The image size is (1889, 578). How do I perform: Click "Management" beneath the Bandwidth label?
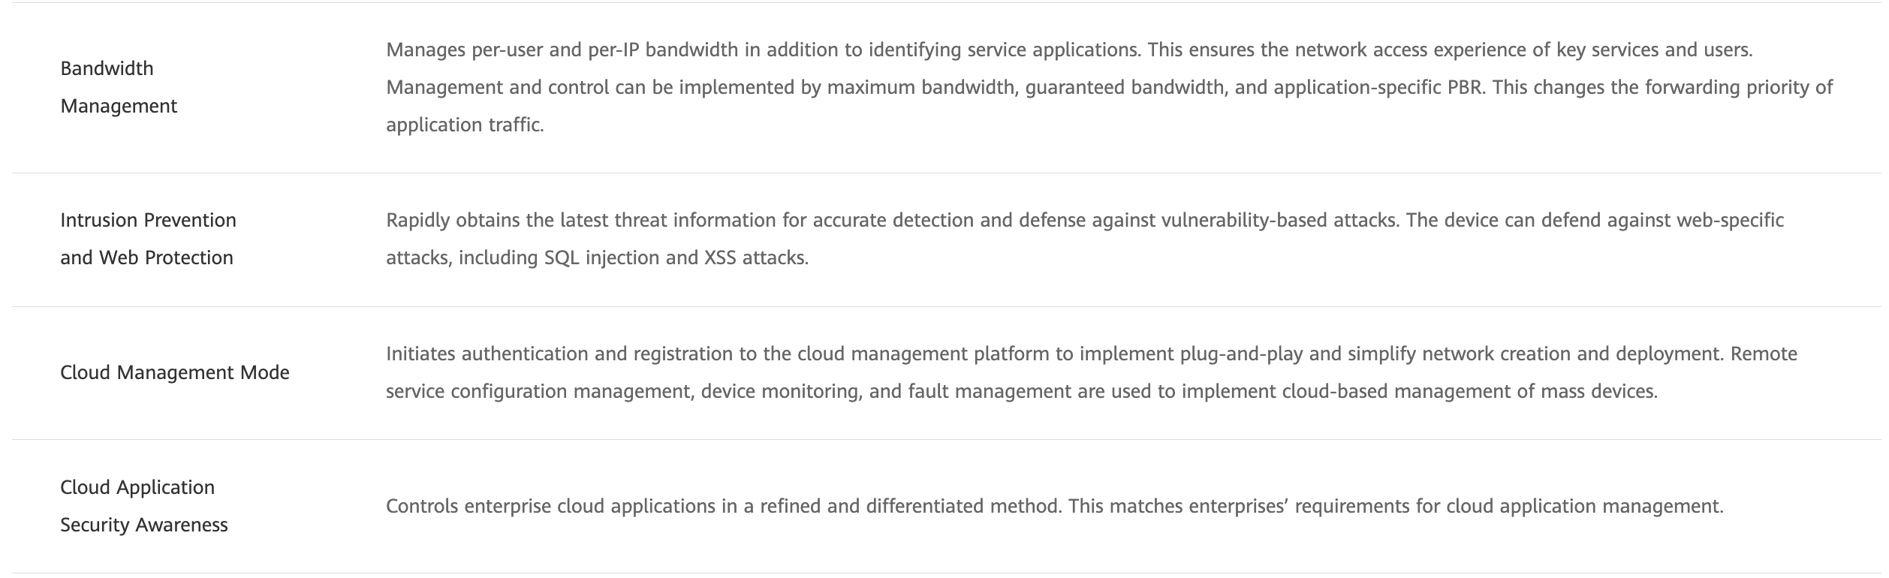pos(119,106)
